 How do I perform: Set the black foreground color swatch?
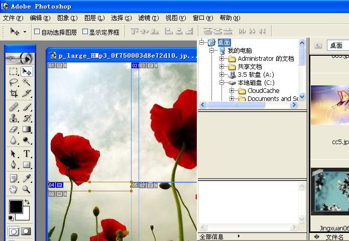[16, 207]
